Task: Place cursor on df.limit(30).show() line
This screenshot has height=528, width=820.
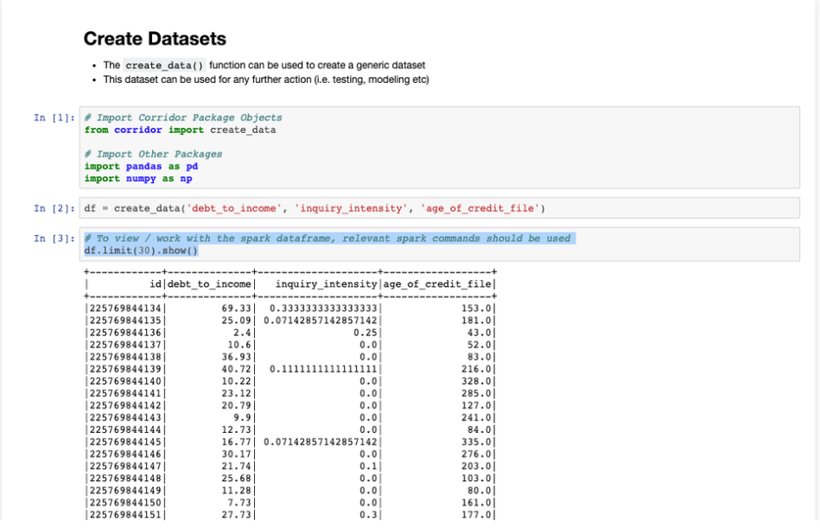Action: [141, 251]
